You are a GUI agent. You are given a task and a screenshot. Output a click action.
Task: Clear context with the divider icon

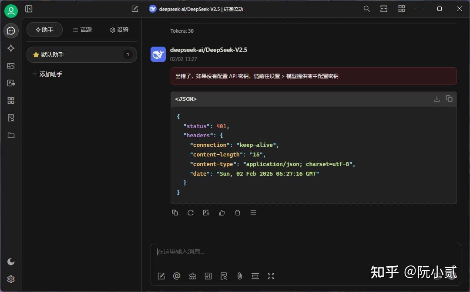[x=255, y=276]
